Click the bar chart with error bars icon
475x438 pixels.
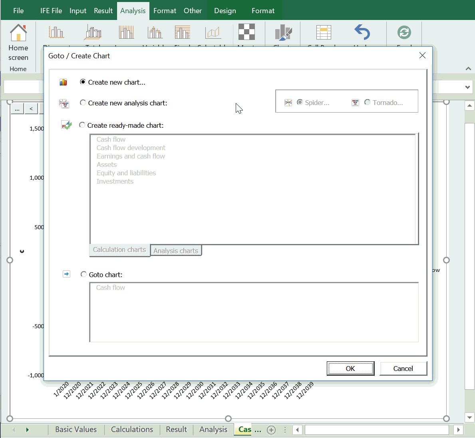pos(155,32)
